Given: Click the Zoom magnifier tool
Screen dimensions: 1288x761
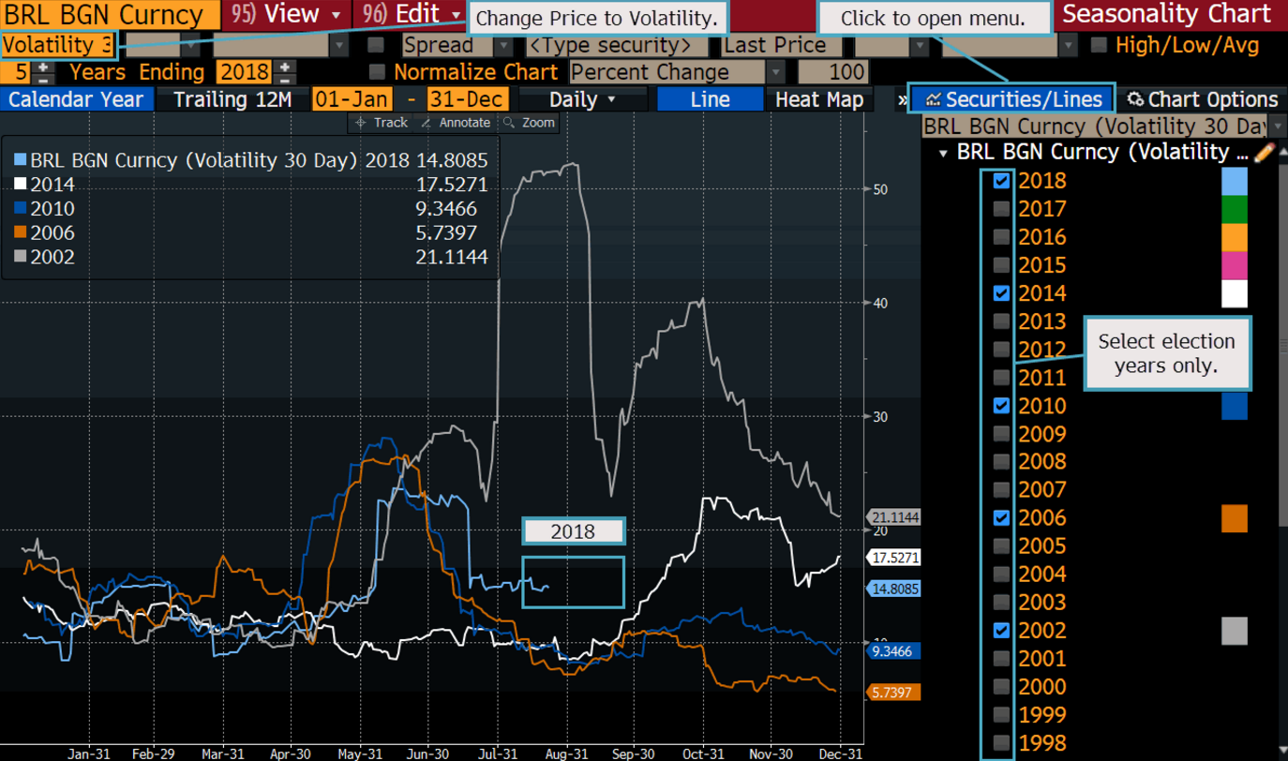Looking at the screenshot, I should pos(530,123).
